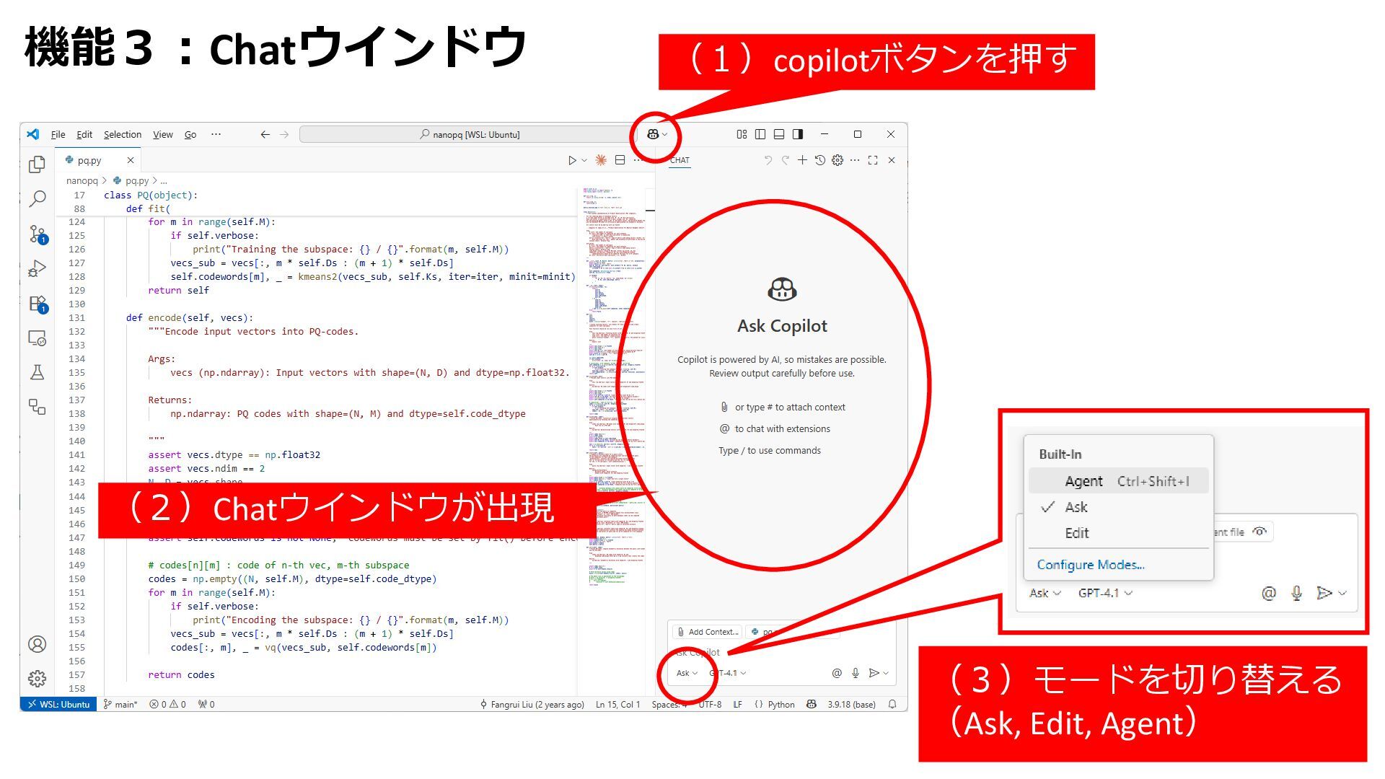Toggle the primary side bar layout button
The height and width of the screenshot is (779, 1385).
click(760, 134)
